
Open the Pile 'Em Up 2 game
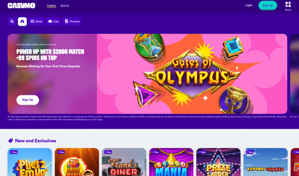tap(30, 162)
